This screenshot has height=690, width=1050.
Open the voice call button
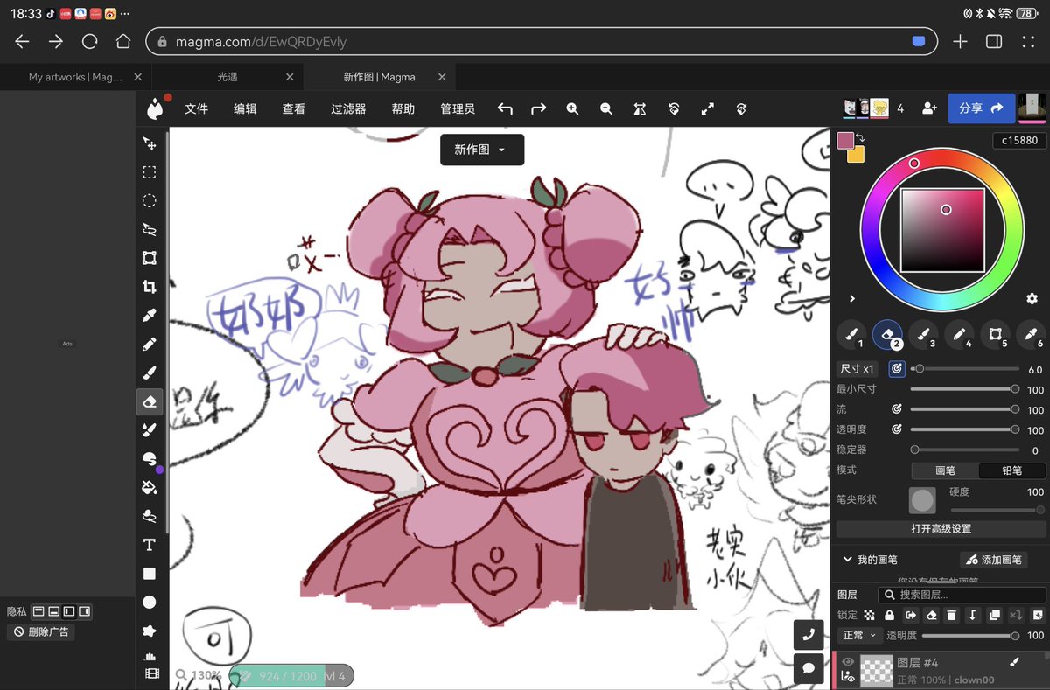808,636
